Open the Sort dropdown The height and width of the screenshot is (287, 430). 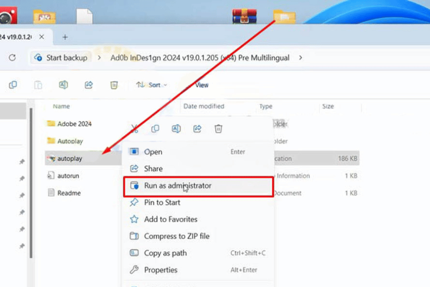click(x=151, y=85)
